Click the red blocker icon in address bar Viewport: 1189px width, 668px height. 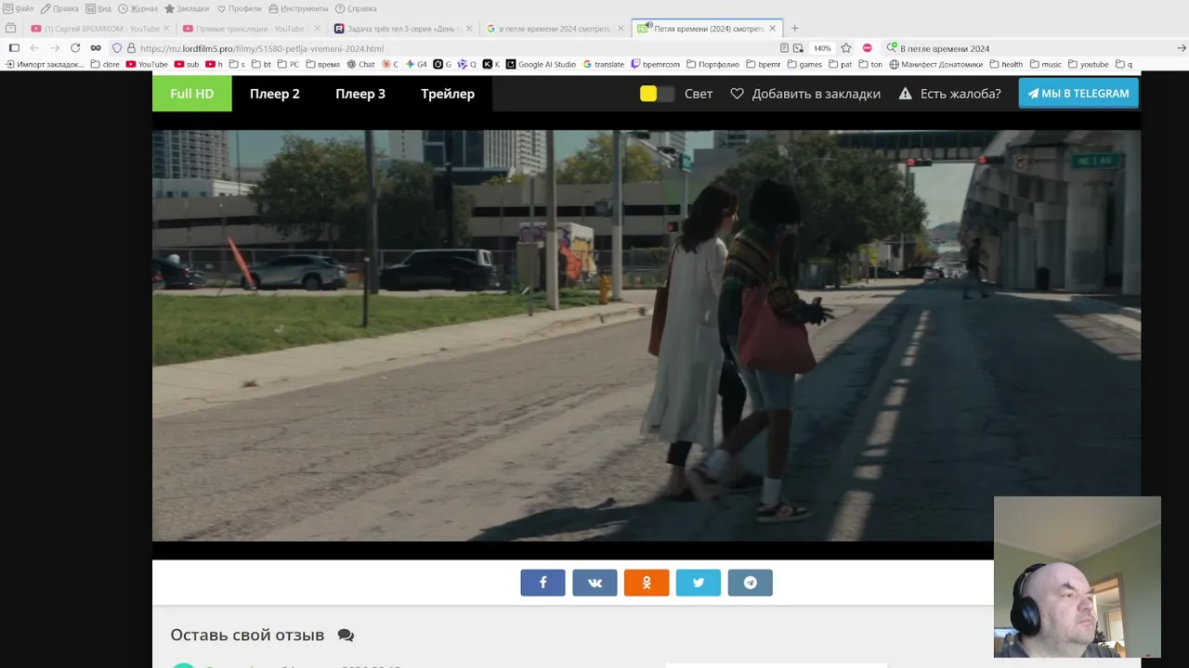[867, 48]
